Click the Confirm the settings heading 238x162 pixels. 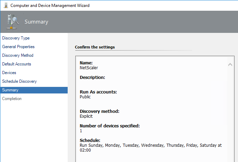95,47
